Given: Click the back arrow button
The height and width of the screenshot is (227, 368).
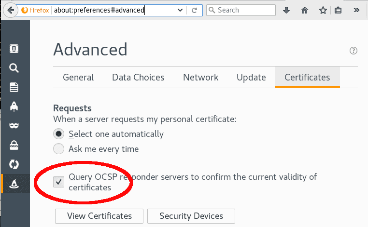Looking at the screenshot, I should [11, 10].
